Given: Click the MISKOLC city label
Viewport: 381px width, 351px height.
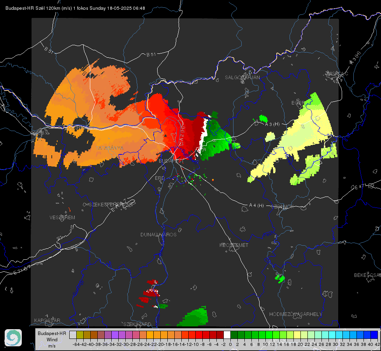Looking at the screenshot, I should (337, 73).
